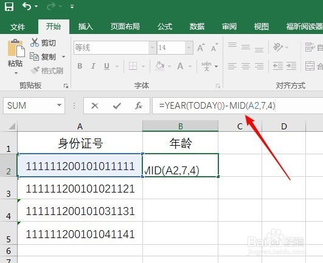Open the 字体 group dialog launcher
This screenshot has width=323, height=263.
click(218, 86)
